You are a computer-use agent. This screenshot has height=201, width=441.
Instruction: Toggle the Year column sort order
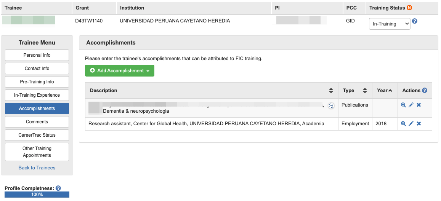point(385,91)
